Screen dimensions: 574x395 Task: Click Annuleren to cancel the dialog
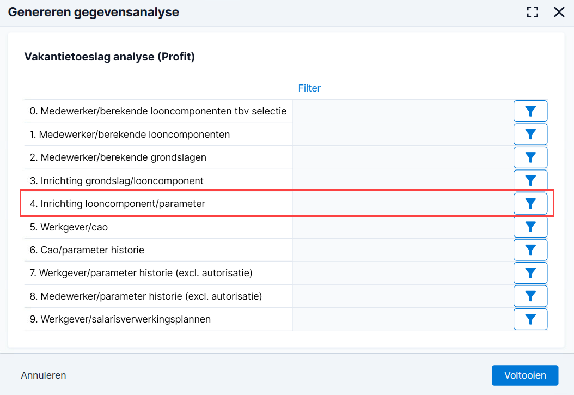44,375
